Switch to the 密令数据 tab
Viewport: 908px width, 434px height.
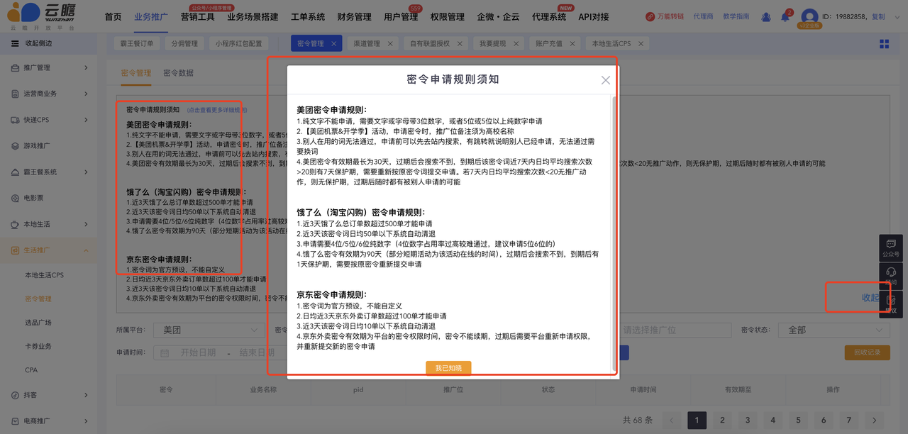click(178, 73)
